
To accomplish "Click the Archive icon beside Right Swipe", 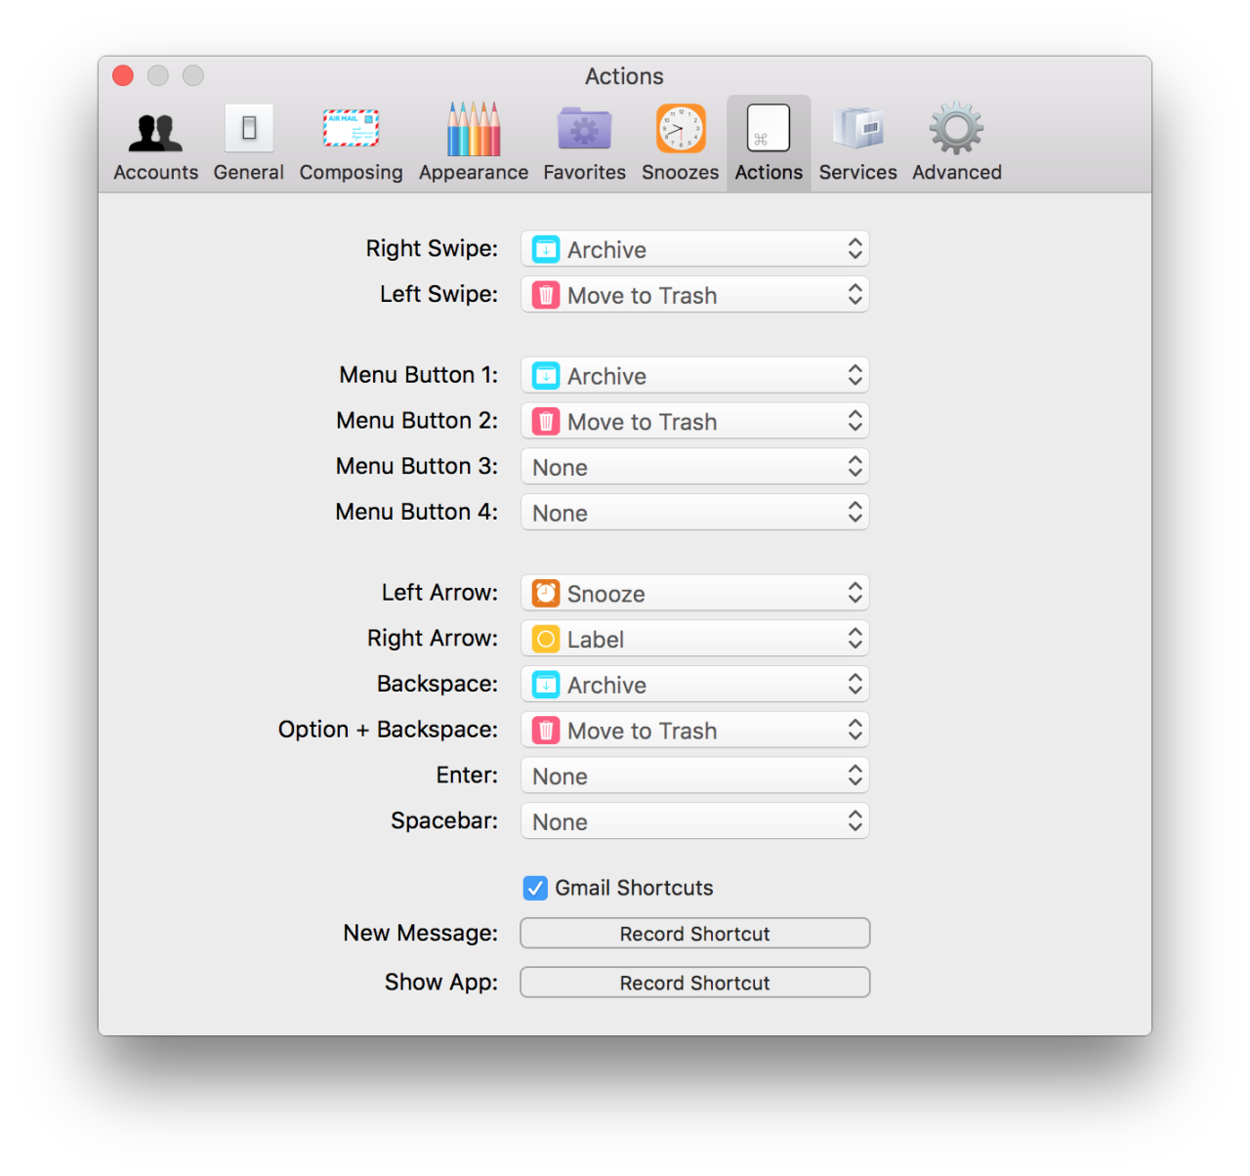I will pos(545,249).
